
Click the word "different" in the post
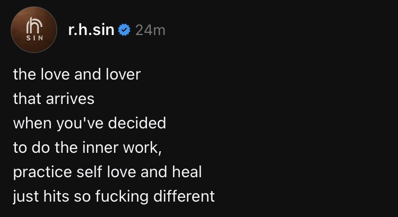point(184,197)
